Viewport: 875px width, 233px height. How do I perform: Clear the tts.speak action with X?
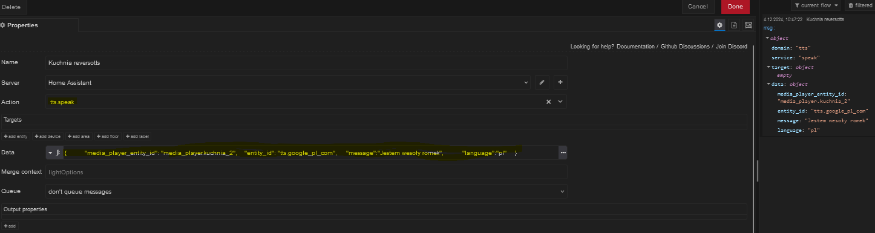[549, 102]
